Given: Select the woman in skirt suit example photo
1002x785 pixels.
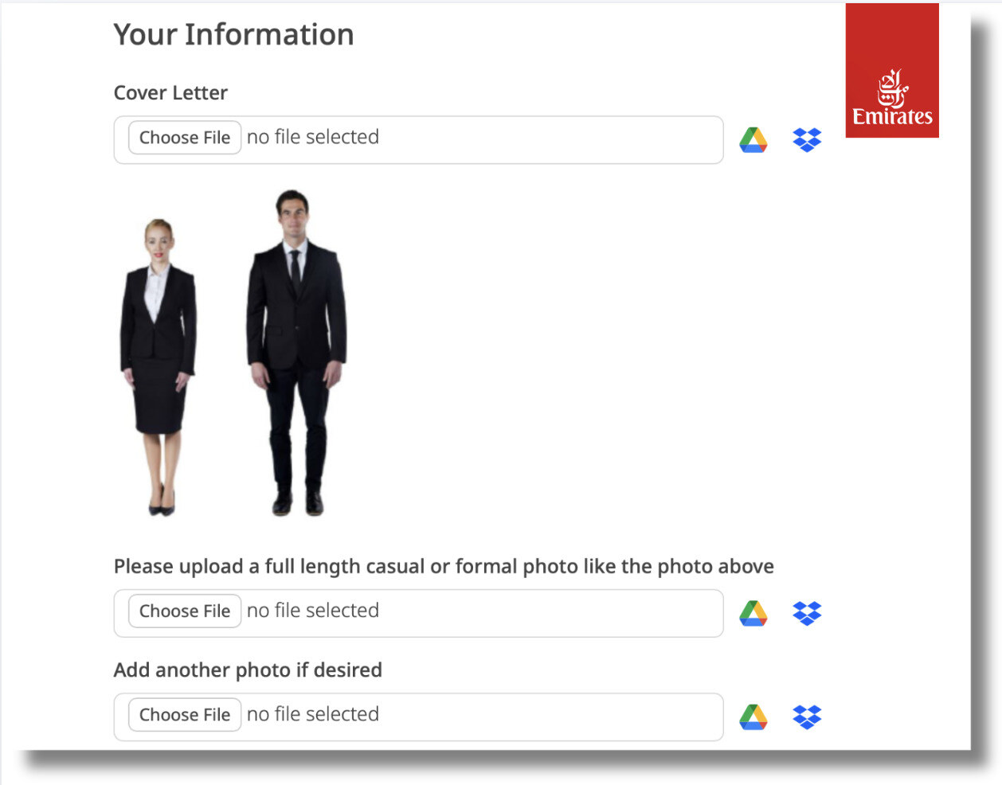Looking at the screenshot, I should tap(159, 367).
